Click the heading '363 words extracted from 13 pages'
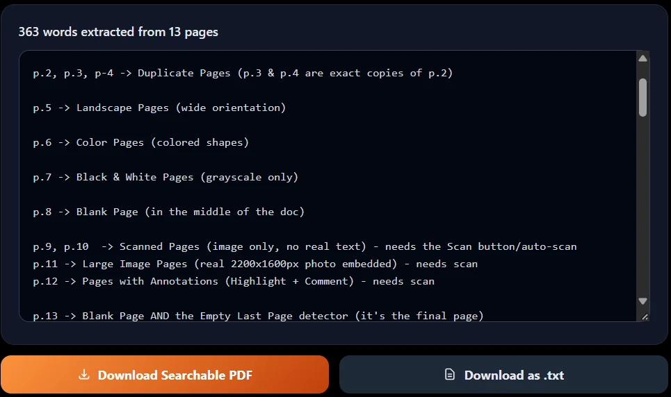This screenshot has width=671, height=397. (x=118, y=32)
